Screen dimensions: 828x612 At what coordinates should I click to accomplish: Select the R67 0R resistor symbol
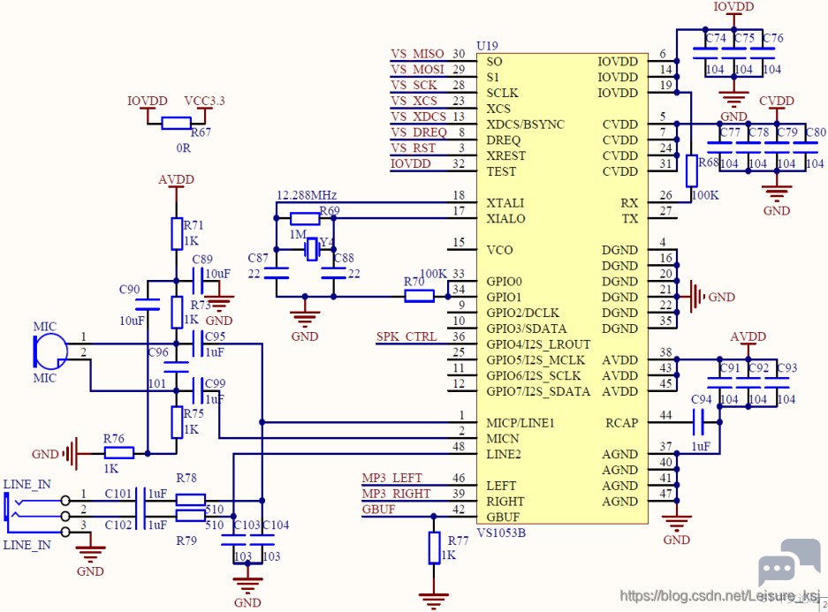176,124
